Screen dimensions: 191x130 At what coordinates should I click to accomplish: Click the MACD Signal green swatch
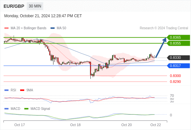26,109
